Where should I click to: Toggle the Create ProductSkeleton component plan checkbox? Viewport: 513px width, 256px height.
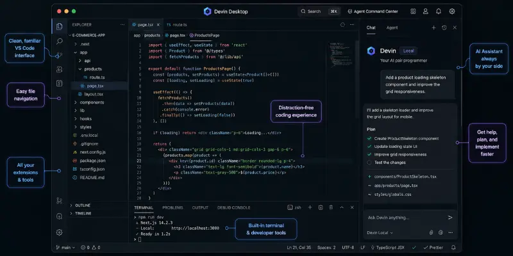coord(369,138)
